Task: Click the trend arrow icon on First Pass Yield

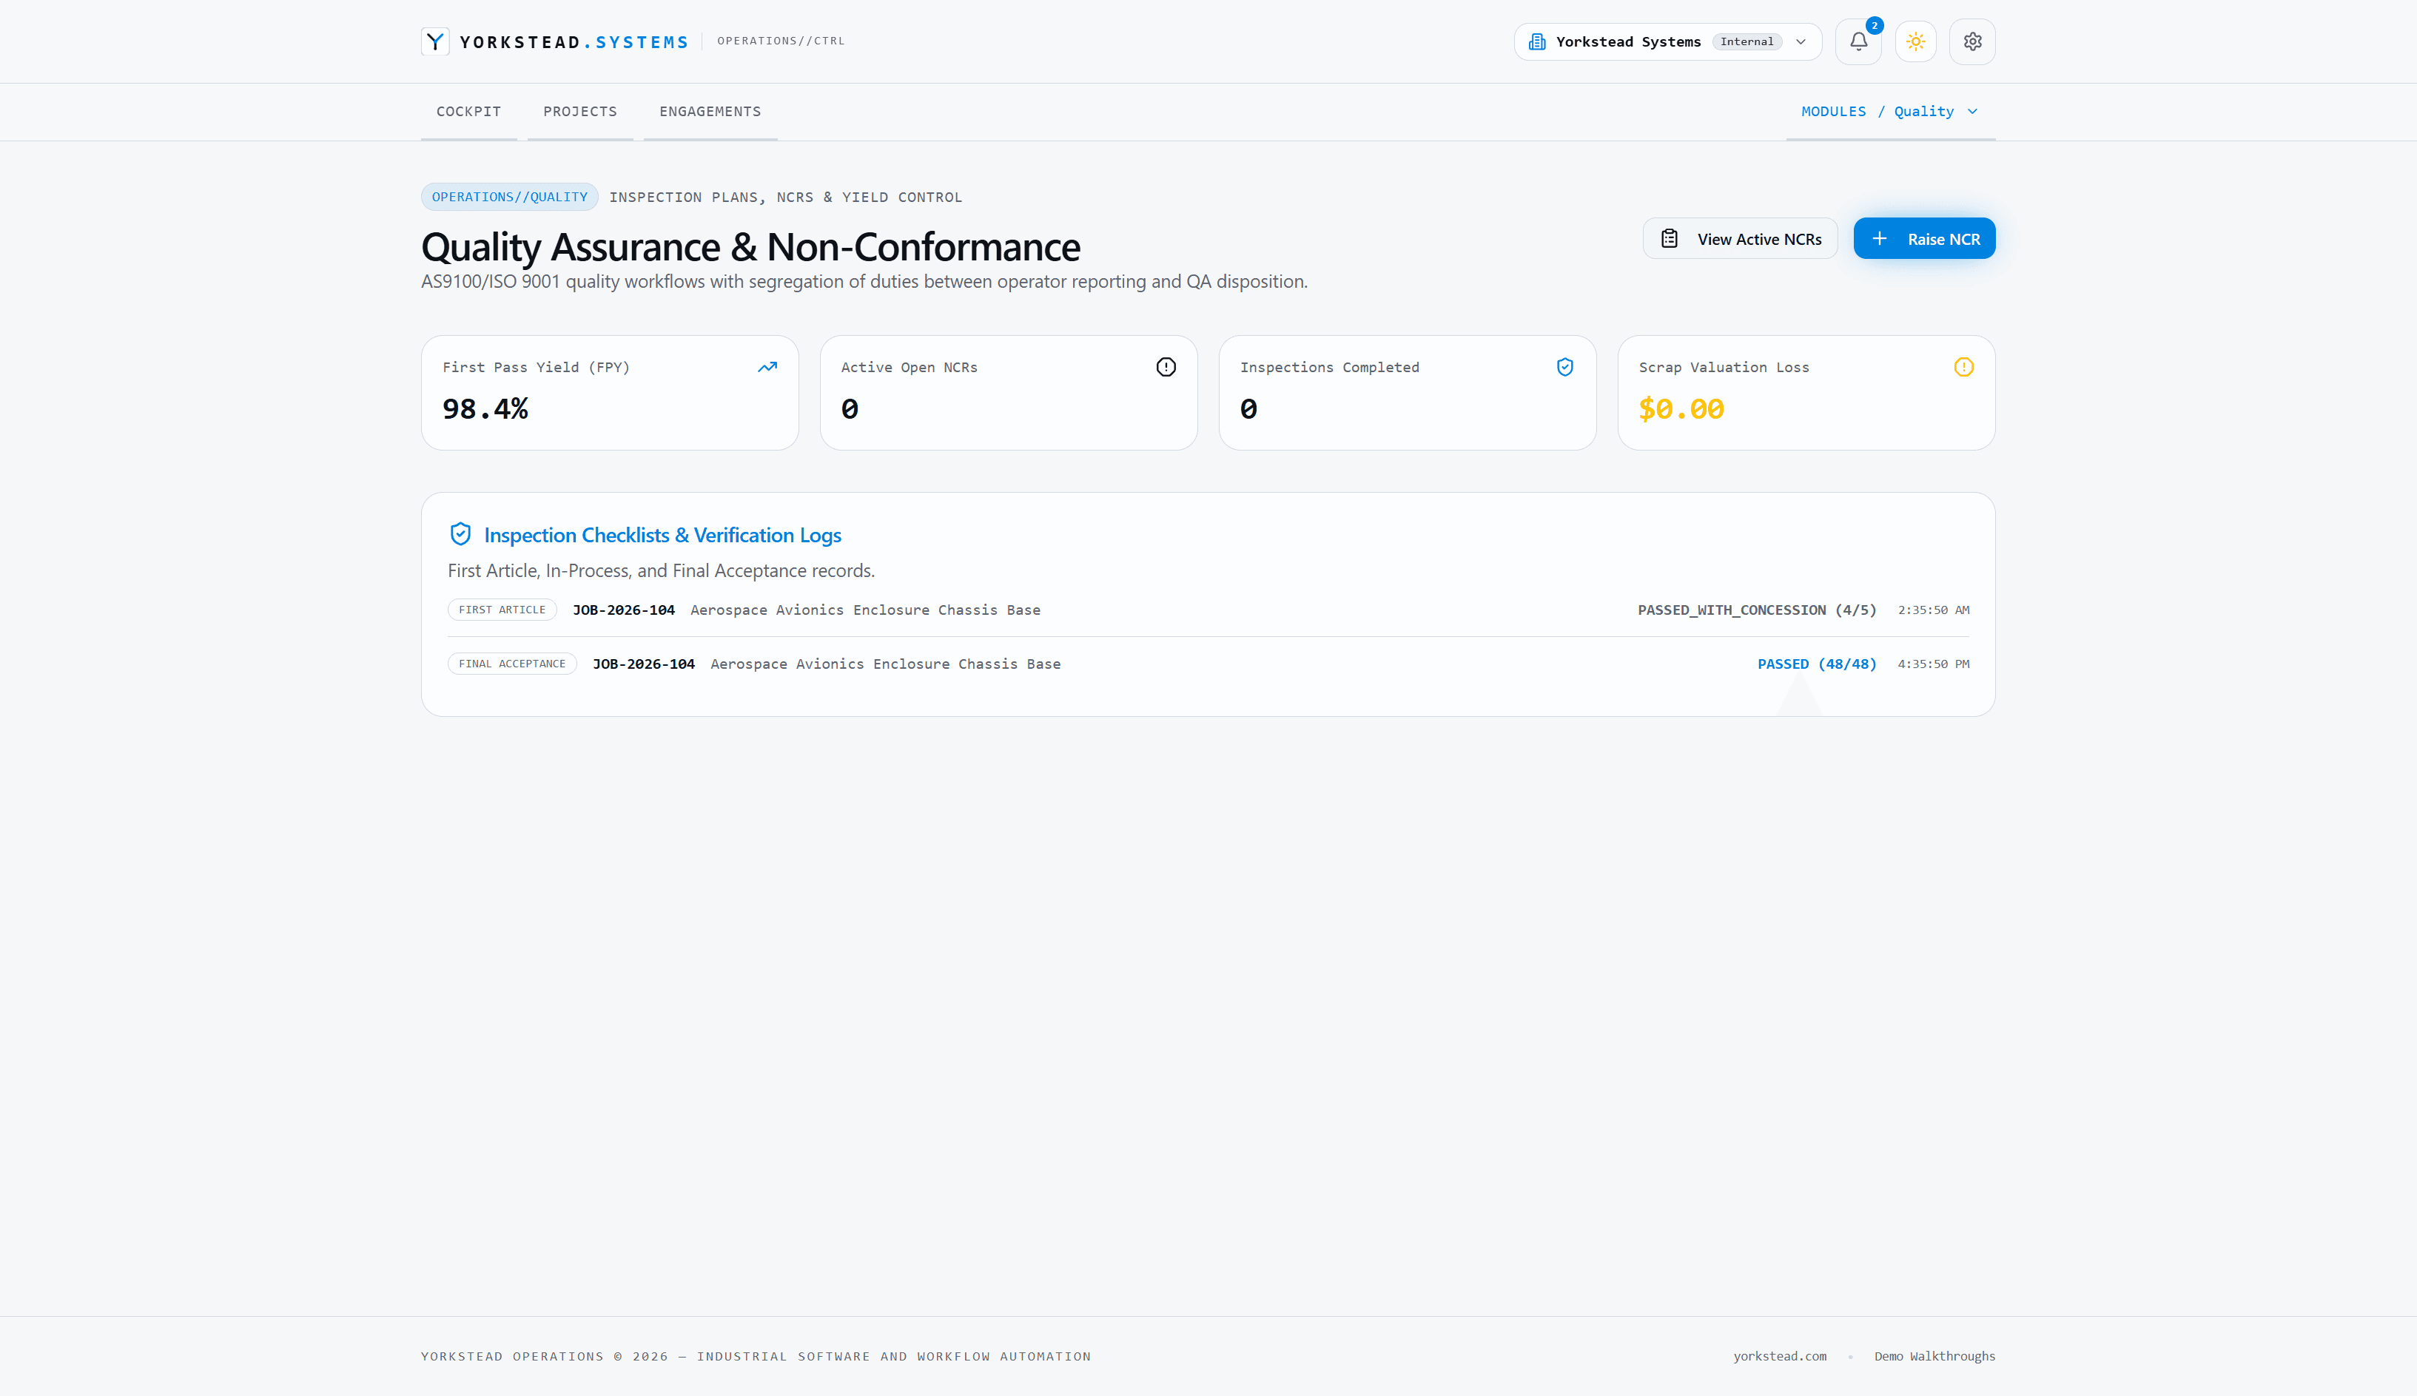Action: point(767,367)
